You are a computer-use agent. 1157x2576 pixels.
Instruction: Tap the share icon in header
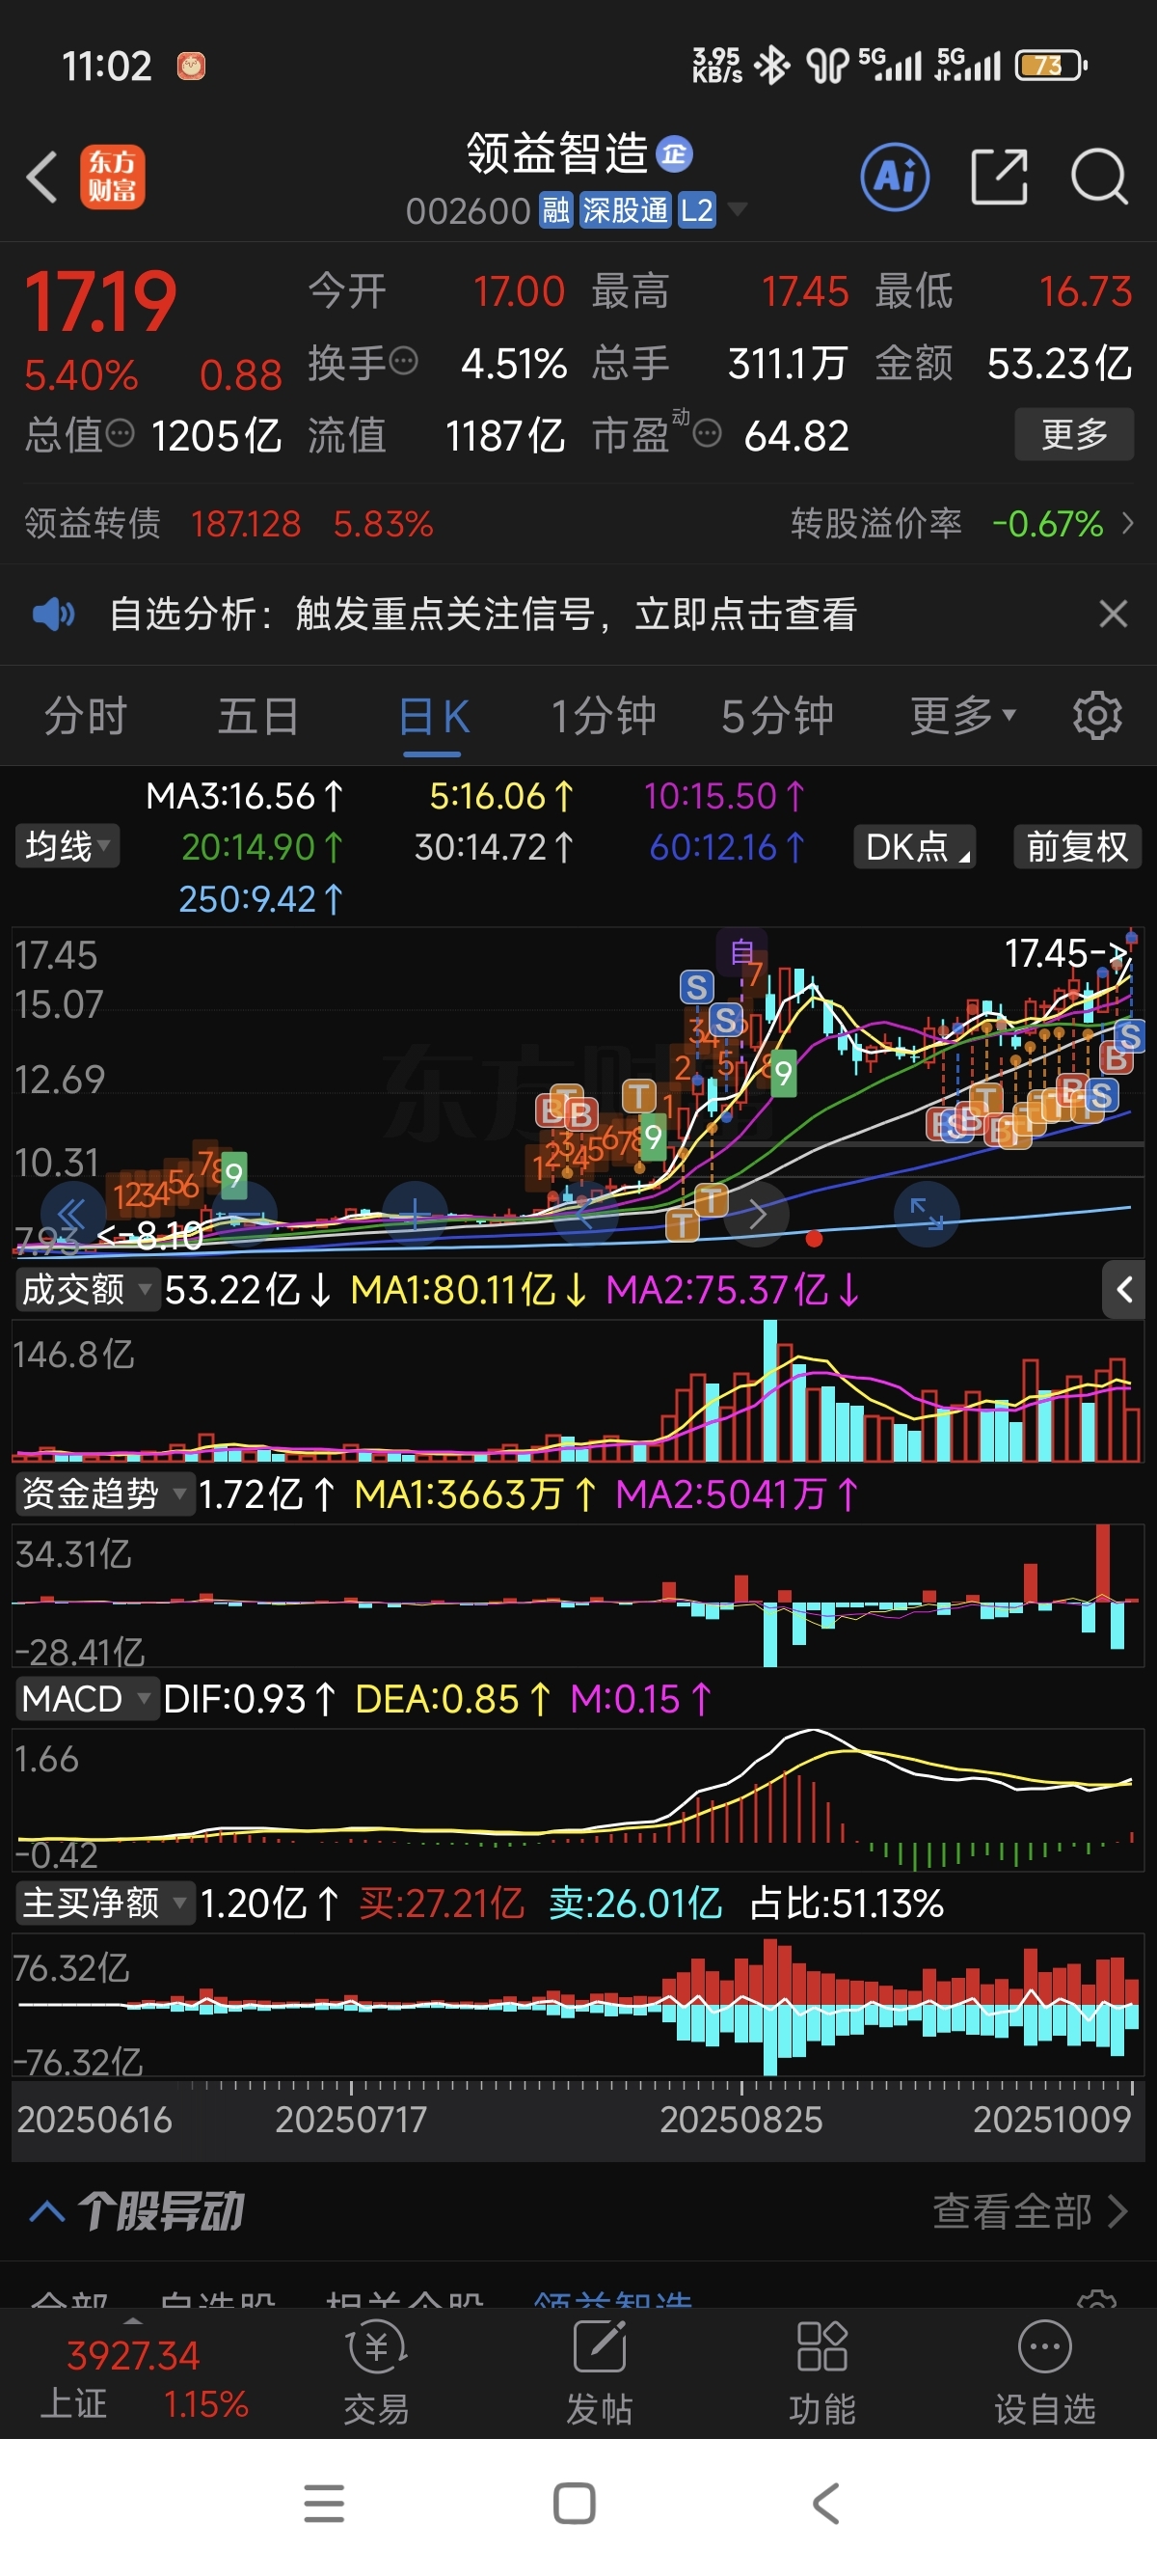pos(999,177)
